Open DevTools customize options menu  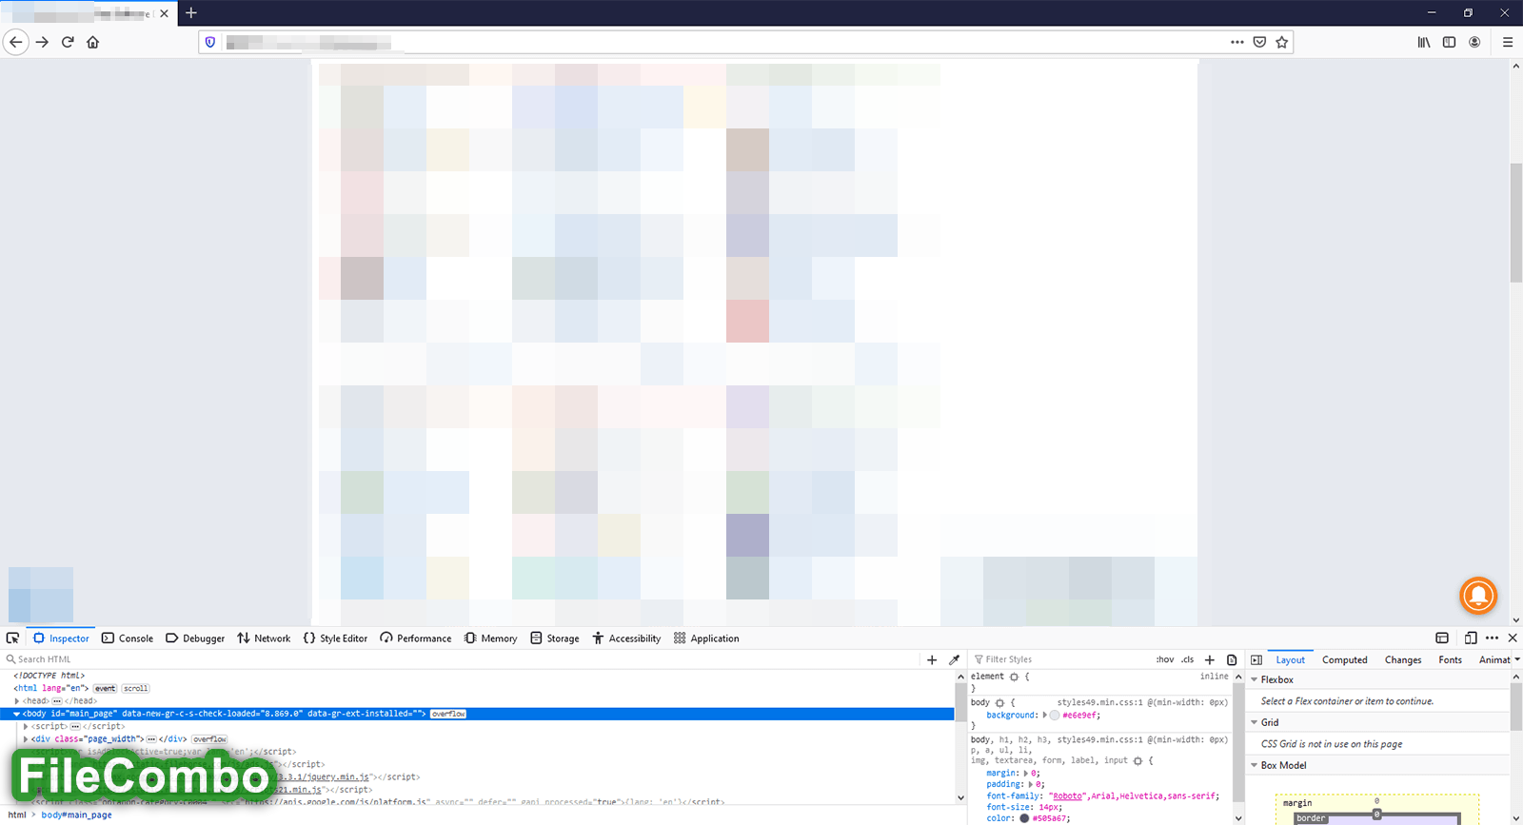coord(1492,638)
